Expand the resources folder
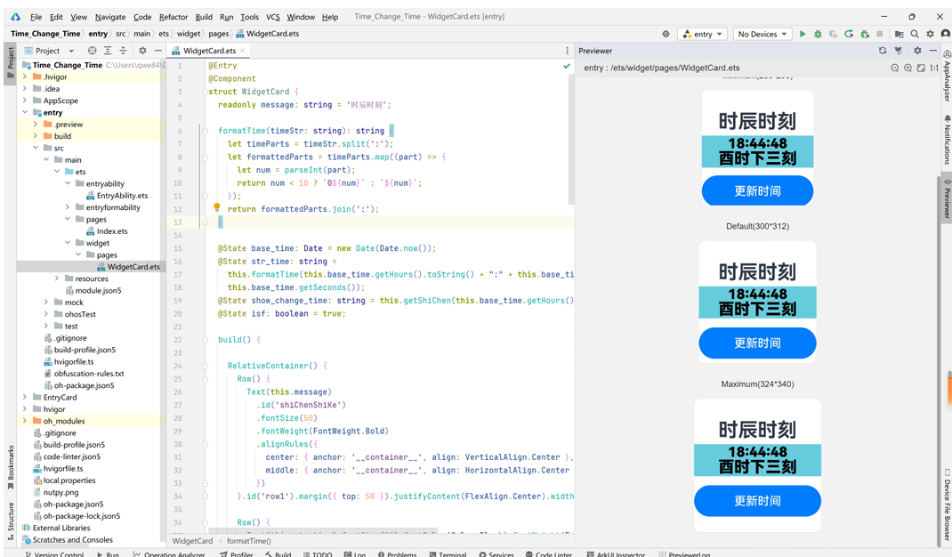952x557 pixels. coord(56,278)
